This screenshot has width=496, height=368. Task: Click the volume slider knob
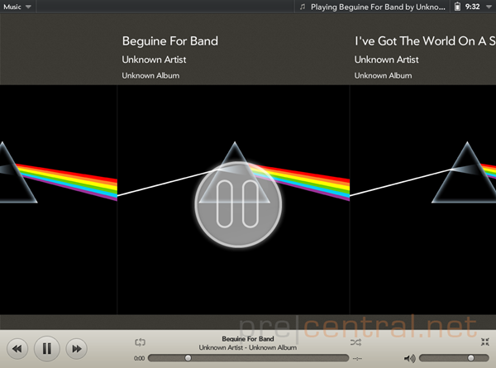(x=470, y=358)
